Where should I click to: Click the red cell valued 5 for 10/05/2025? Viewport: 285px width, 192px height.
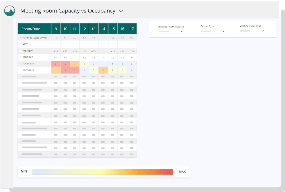click(56, 64)
